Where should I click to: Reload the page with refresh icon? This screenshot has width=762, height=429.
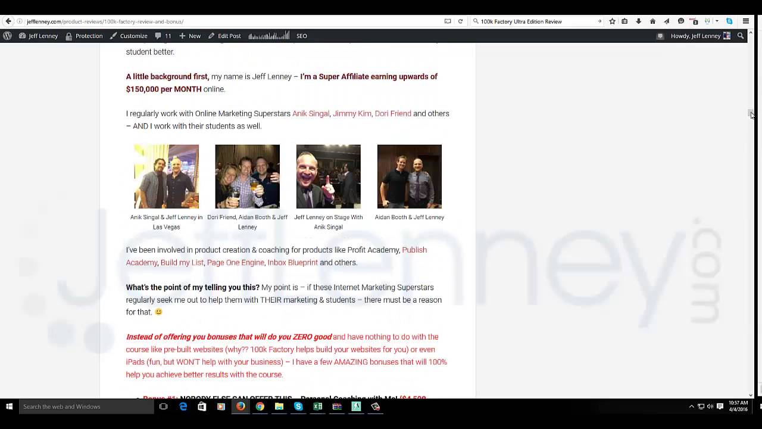(x=460, y=21)
